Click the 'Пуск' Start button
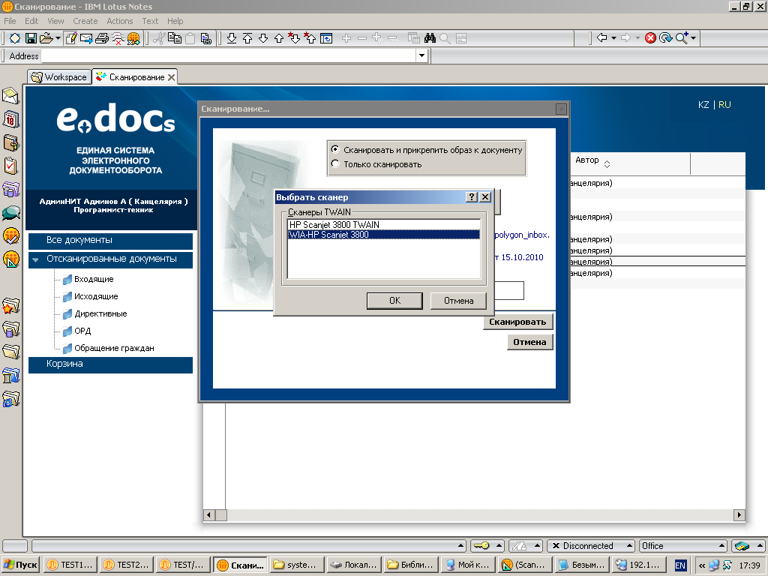 (20, 565)
